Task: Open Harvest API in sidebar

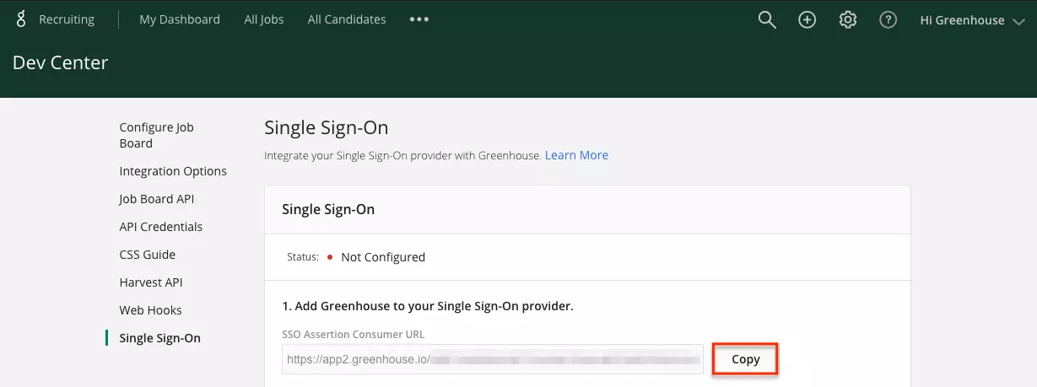Action: tap(151, 282)
